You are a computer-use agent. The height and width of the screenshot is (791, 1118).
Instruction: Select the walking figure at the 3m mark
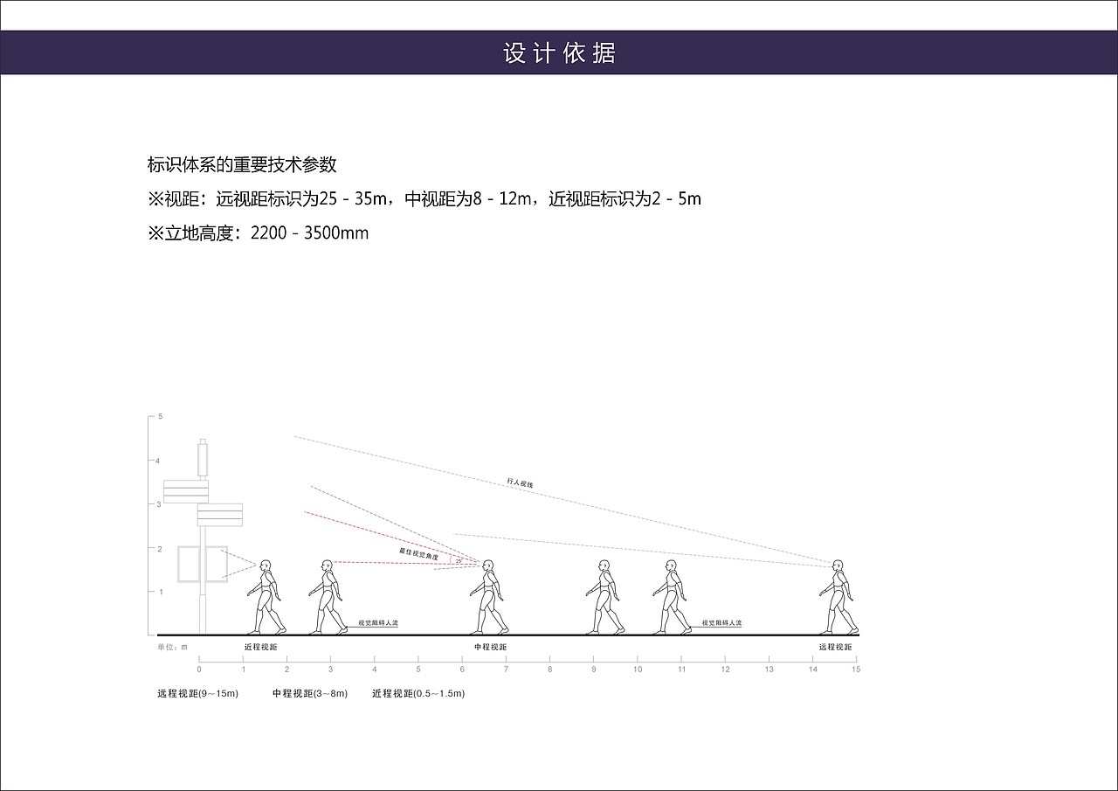tap(328, 594)
